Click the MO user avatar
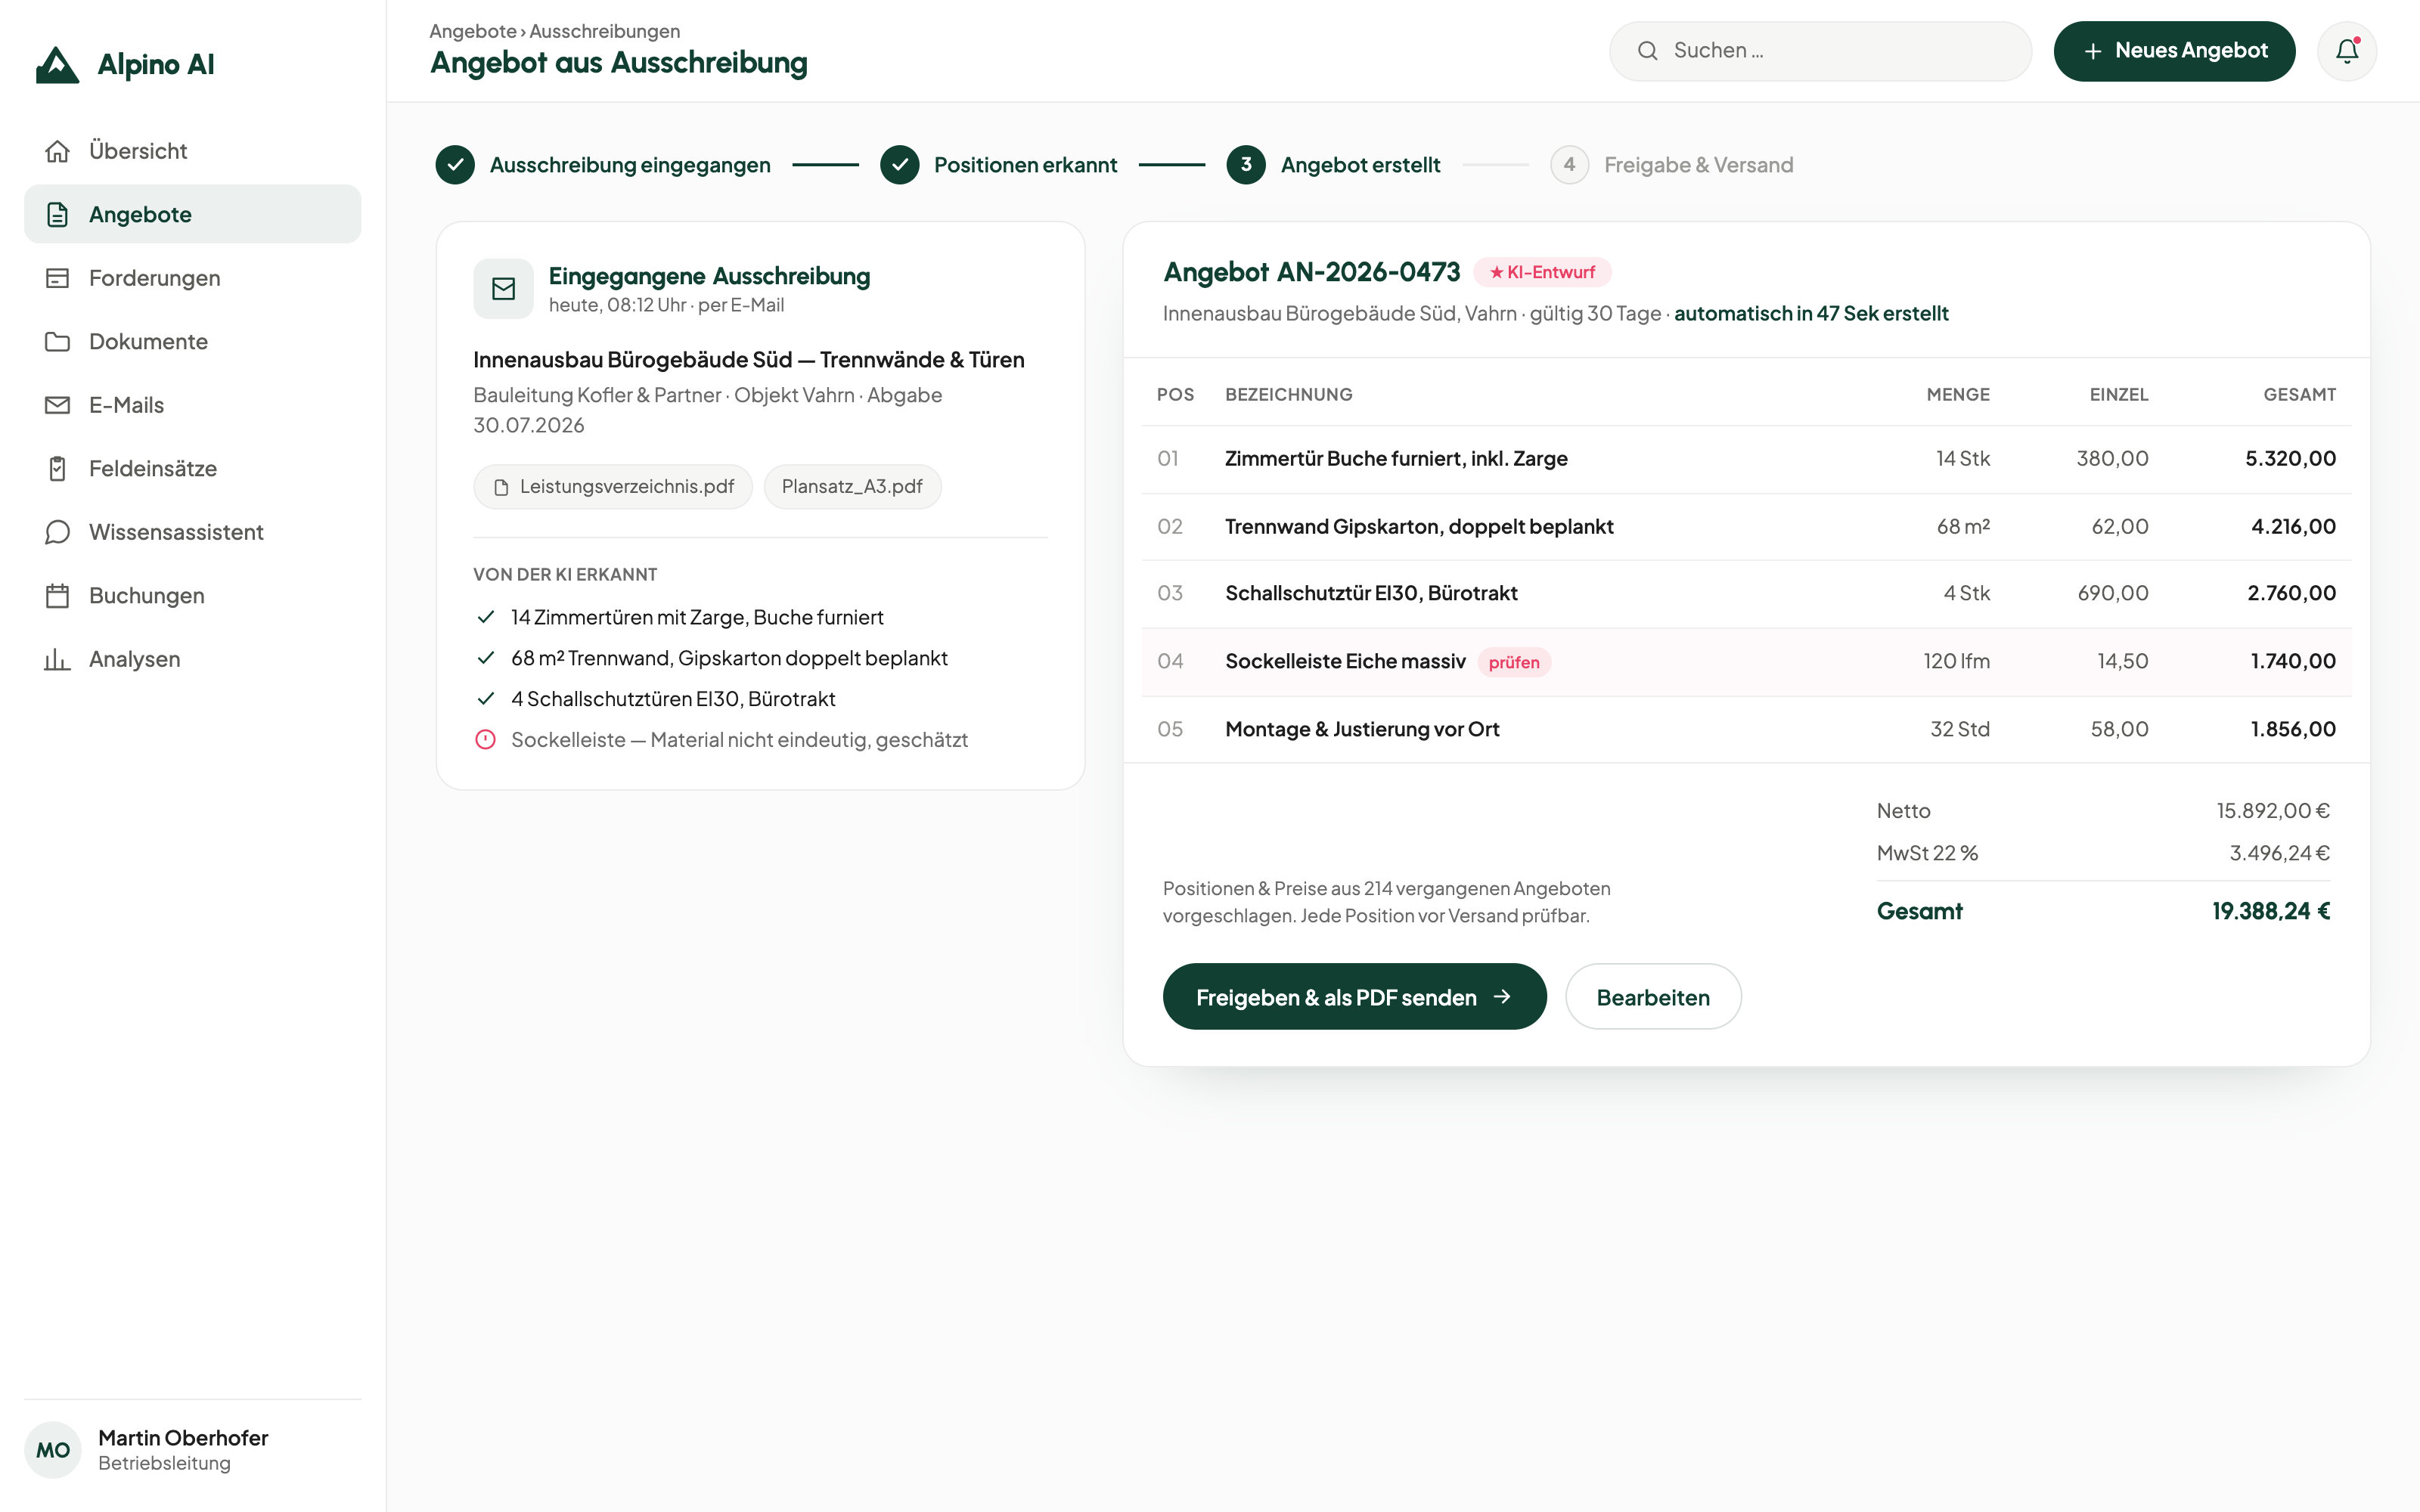 point(53,1450)
